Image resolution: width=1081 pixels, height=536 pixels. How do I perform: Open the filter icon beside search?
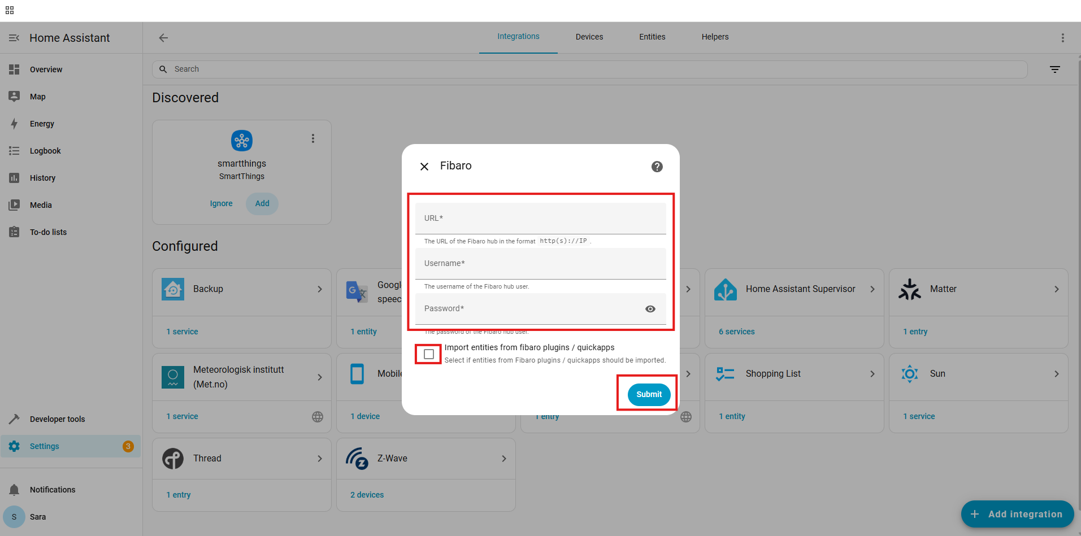(1055, 69)
